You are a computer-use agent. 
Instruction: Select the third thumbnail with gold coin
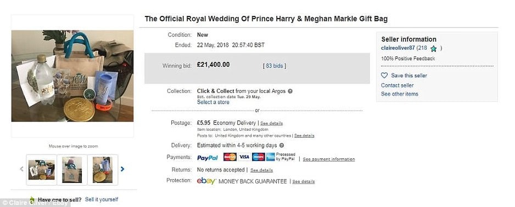103,170
